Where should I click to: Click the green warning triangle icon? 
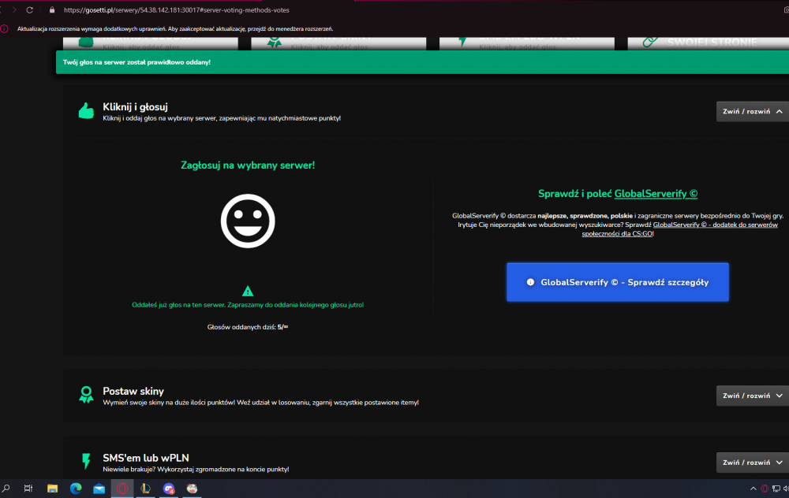tap(248, 291)
